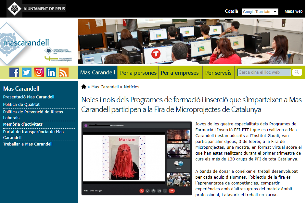Open the Facebook social icon

[x=14, y=72]
